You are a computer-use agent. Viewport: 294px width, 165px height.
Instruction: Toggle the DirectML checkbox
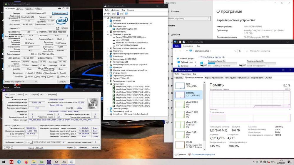pos(58,73)
